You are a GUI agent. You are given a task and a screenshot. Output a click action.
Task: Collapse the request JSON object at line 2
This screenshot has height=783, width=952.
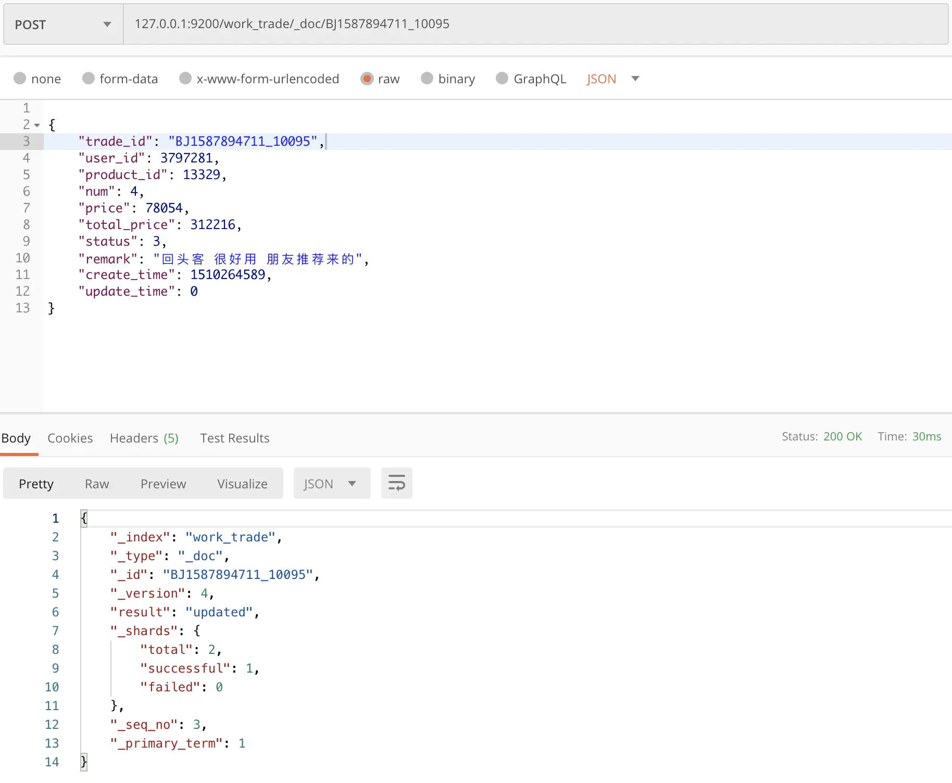(37, 125)
